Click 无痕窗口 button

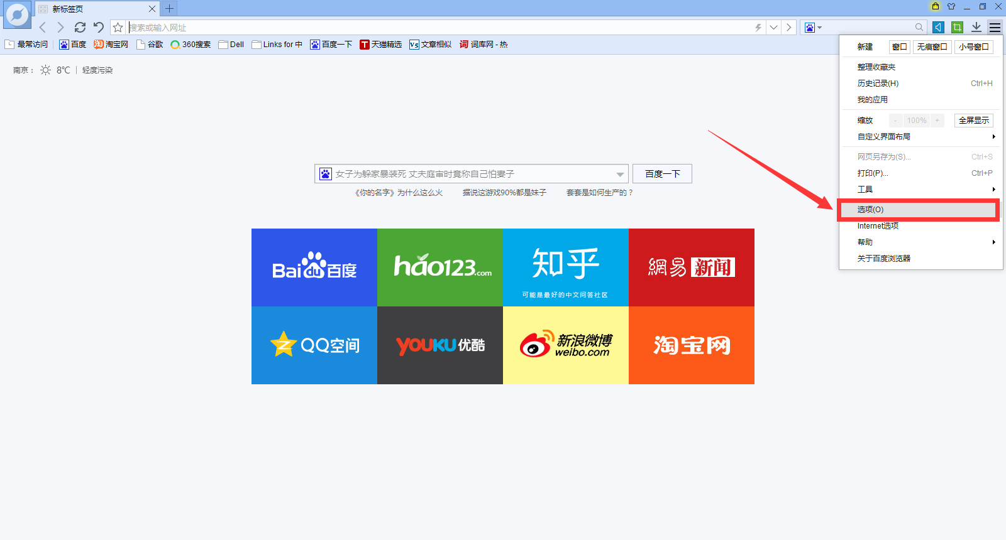pyautogui.click(x=932, y=46)
